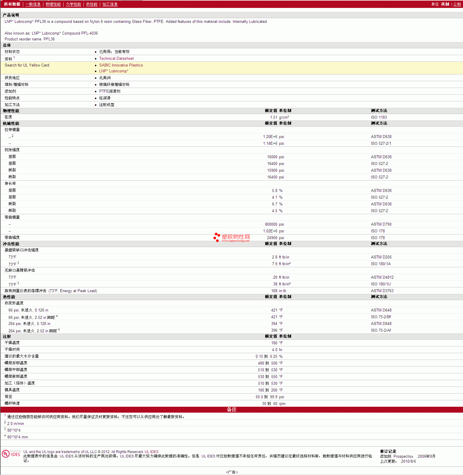
Task: Open the 力学性能 tab
Action: (x=73, y=4)
